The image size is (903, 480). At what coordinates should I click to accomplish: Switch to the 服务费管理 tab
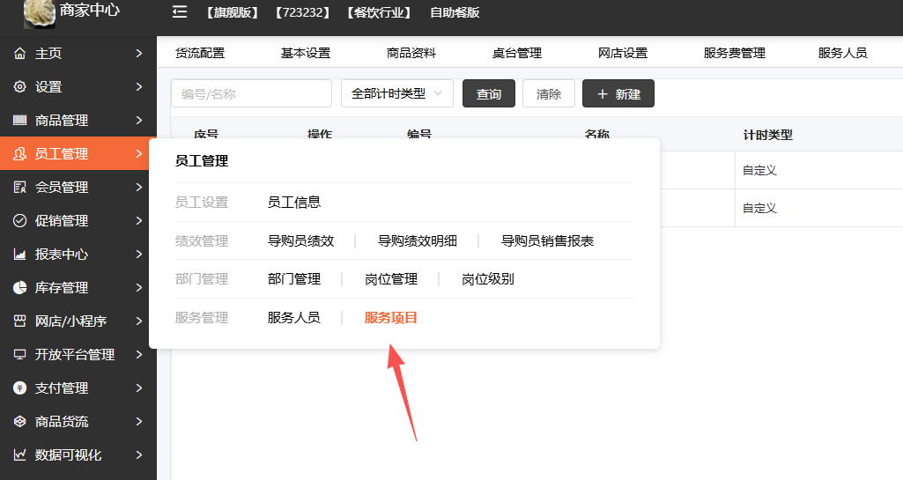(x=734, y=53)
